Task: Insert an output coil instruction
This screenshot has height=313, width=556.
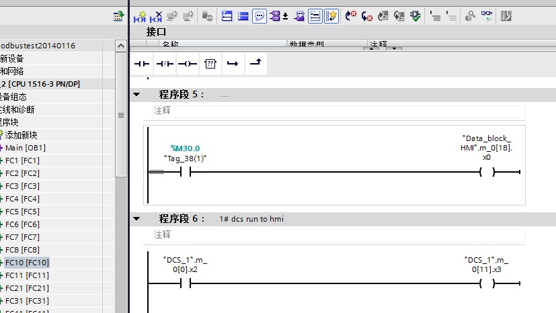Action: click(x=188, y=64)
